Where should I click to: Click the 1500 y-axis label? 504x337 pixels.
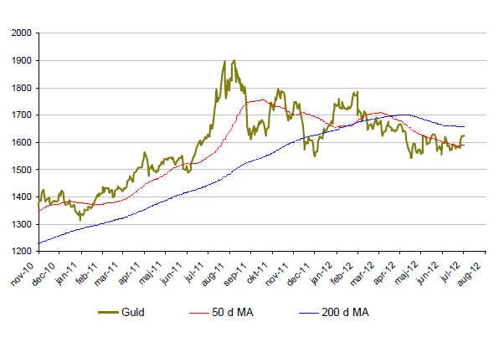[22, 170]
